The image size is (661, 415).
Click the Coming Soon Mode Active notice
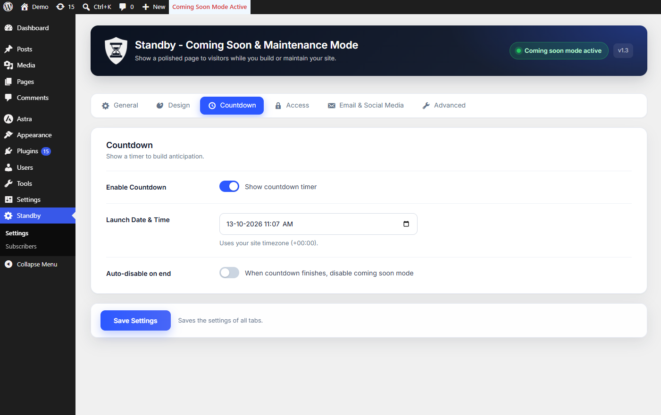209,7
